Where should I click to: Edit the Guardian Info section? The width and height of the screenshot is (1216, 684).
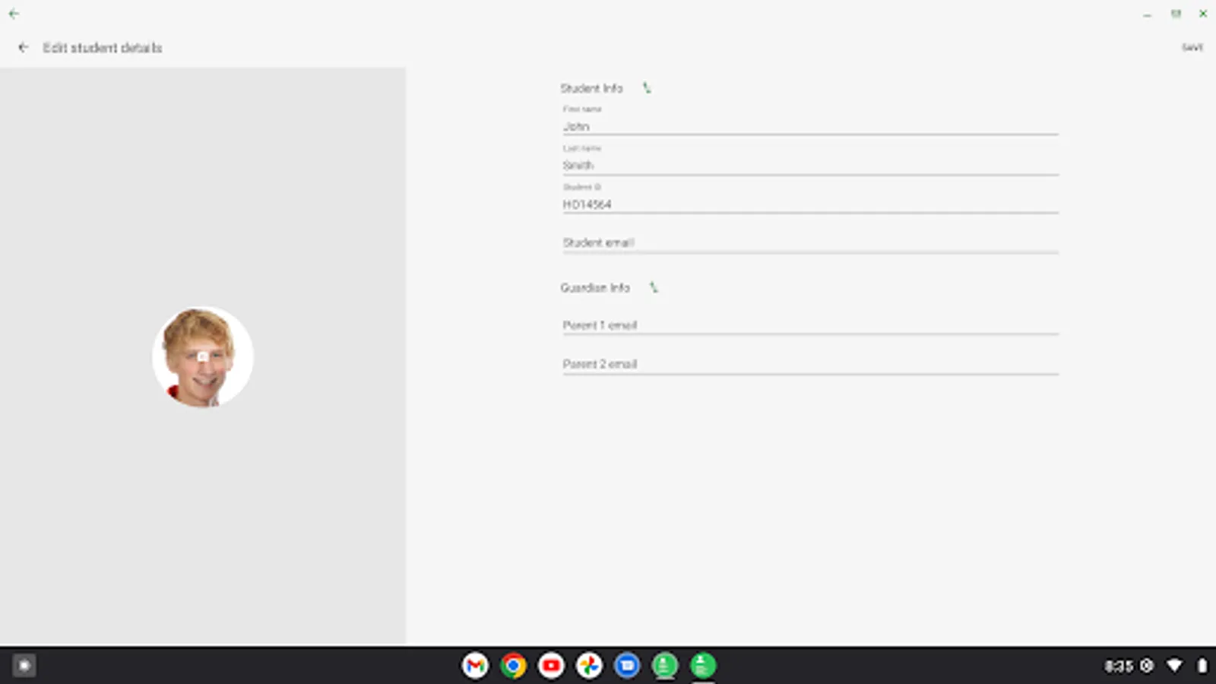[654, 287]
